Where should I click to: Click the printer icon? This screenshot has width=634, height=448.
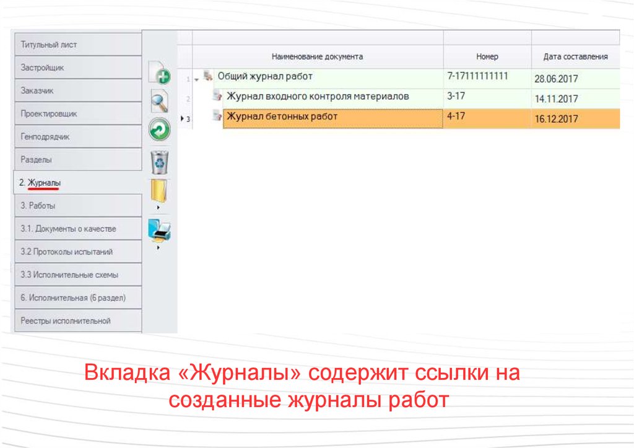tap(159, 231)
